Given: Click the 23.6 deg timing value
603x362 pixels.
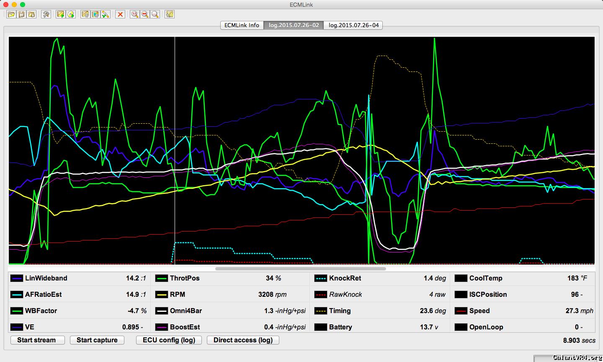Looking at the screenshot, I should tap(433, 311).
